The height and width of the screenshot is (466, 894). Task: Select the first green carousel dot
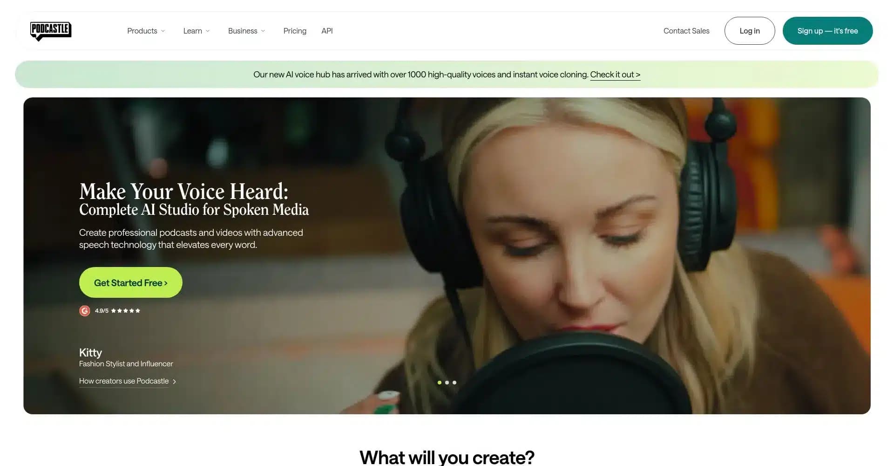(440, 383)
